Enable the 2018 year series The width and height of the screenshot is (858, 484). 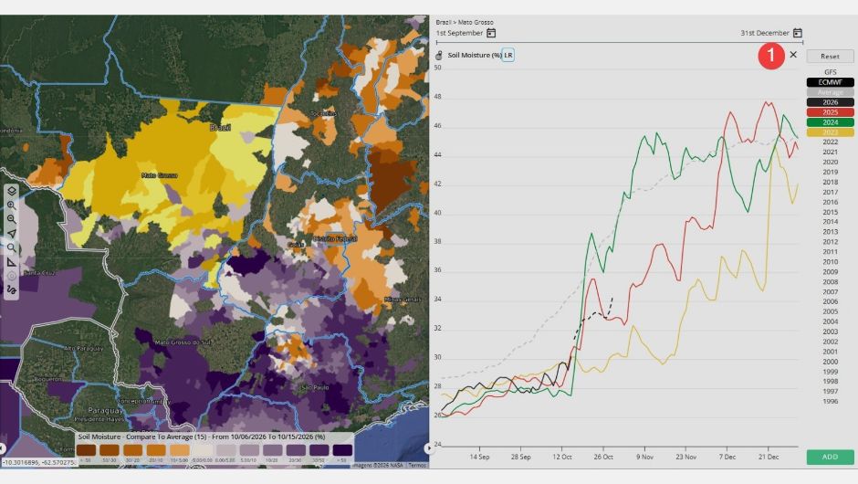pos(830,182)
